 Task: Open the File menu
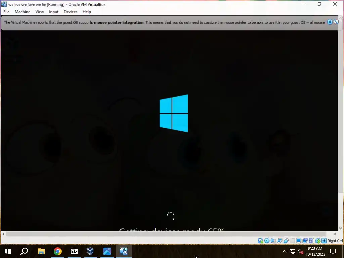[6, 12]
